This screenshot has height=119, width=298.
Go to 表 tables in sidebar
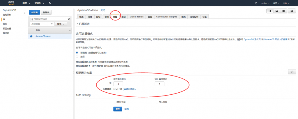coord(4,19)
